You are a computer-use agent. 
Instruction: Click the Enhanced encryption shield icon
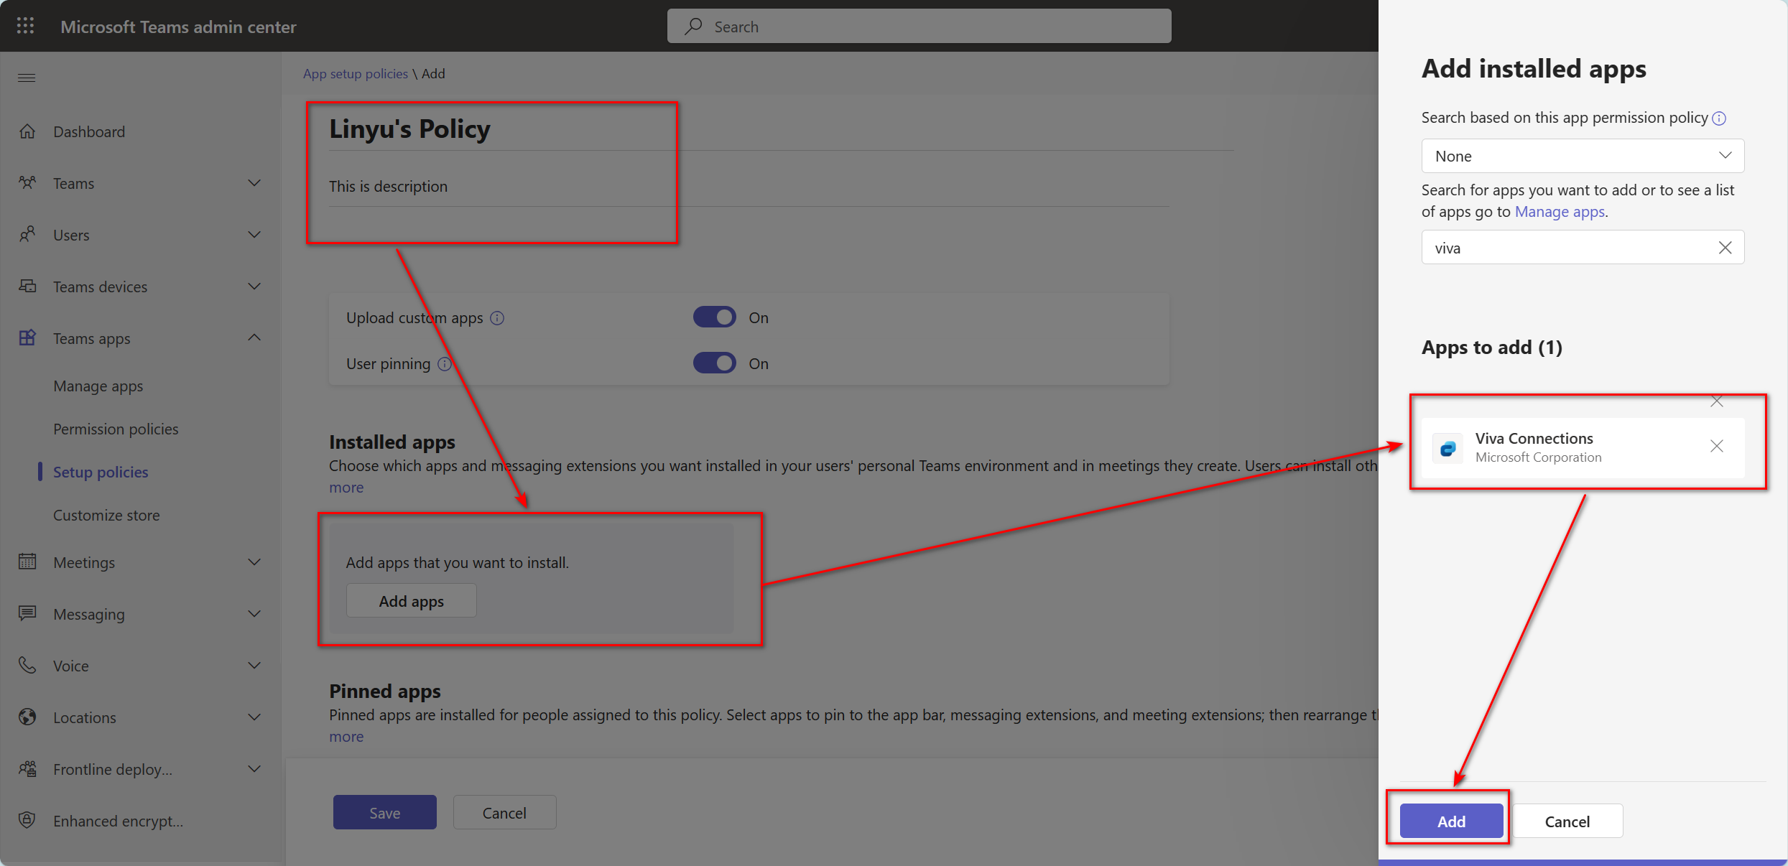pyautogui.click(x=27, y=820)
